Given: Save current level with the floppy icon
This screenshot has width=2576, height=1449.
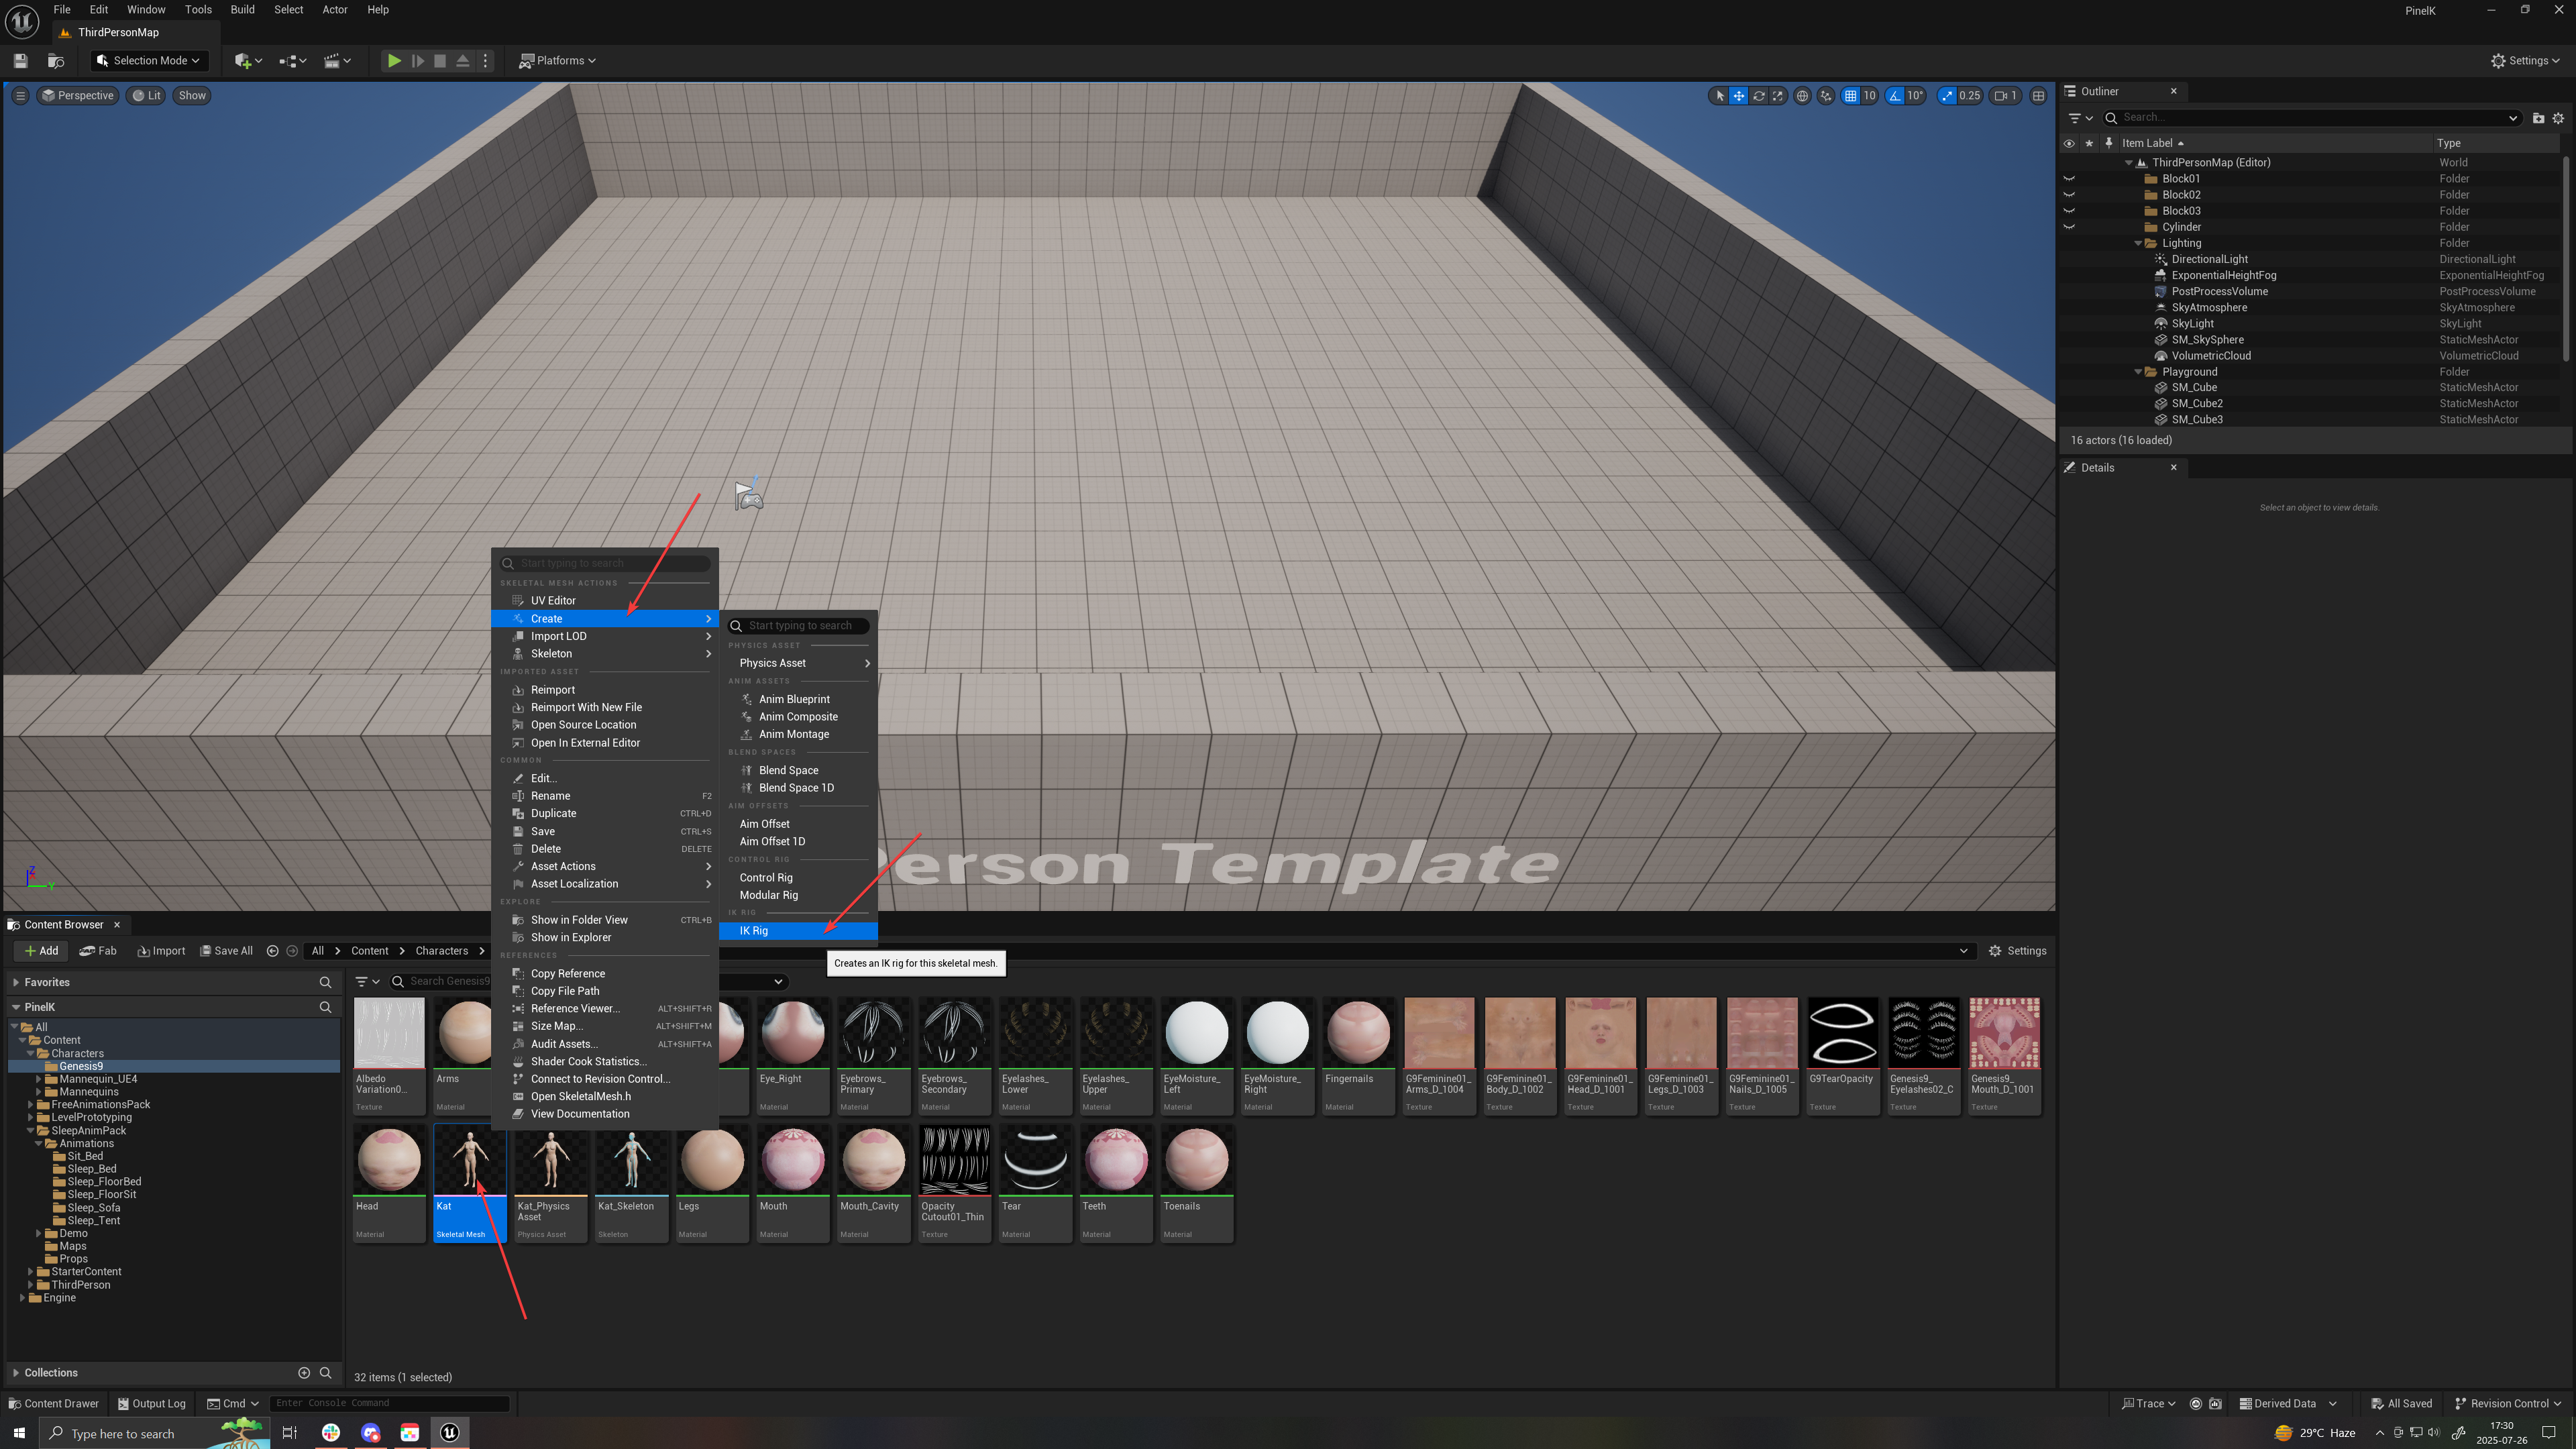Looking at the screenshot, I should click(20, 61).
